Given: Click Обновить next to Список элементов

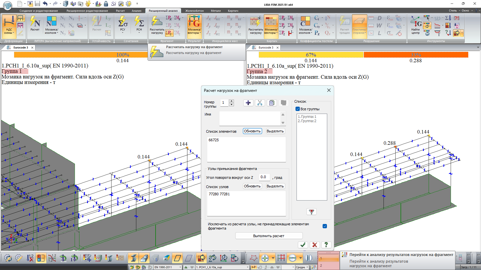Looking at the screenshot, I should [252, 131].
